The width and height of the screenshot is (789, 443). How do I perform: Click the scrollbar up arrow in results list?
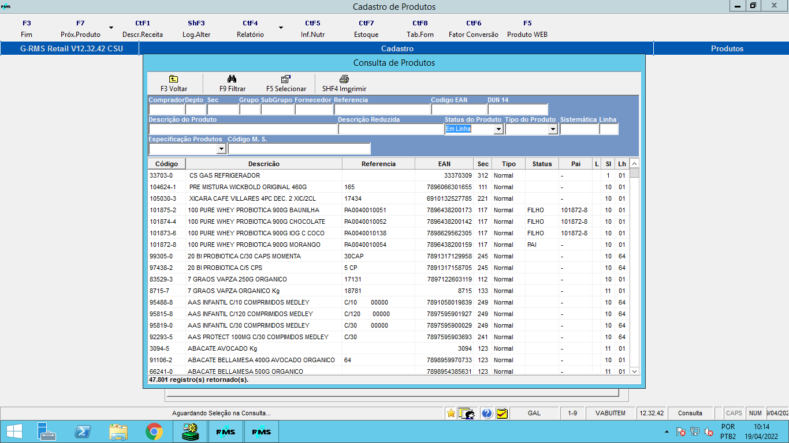tap(634, 163)
